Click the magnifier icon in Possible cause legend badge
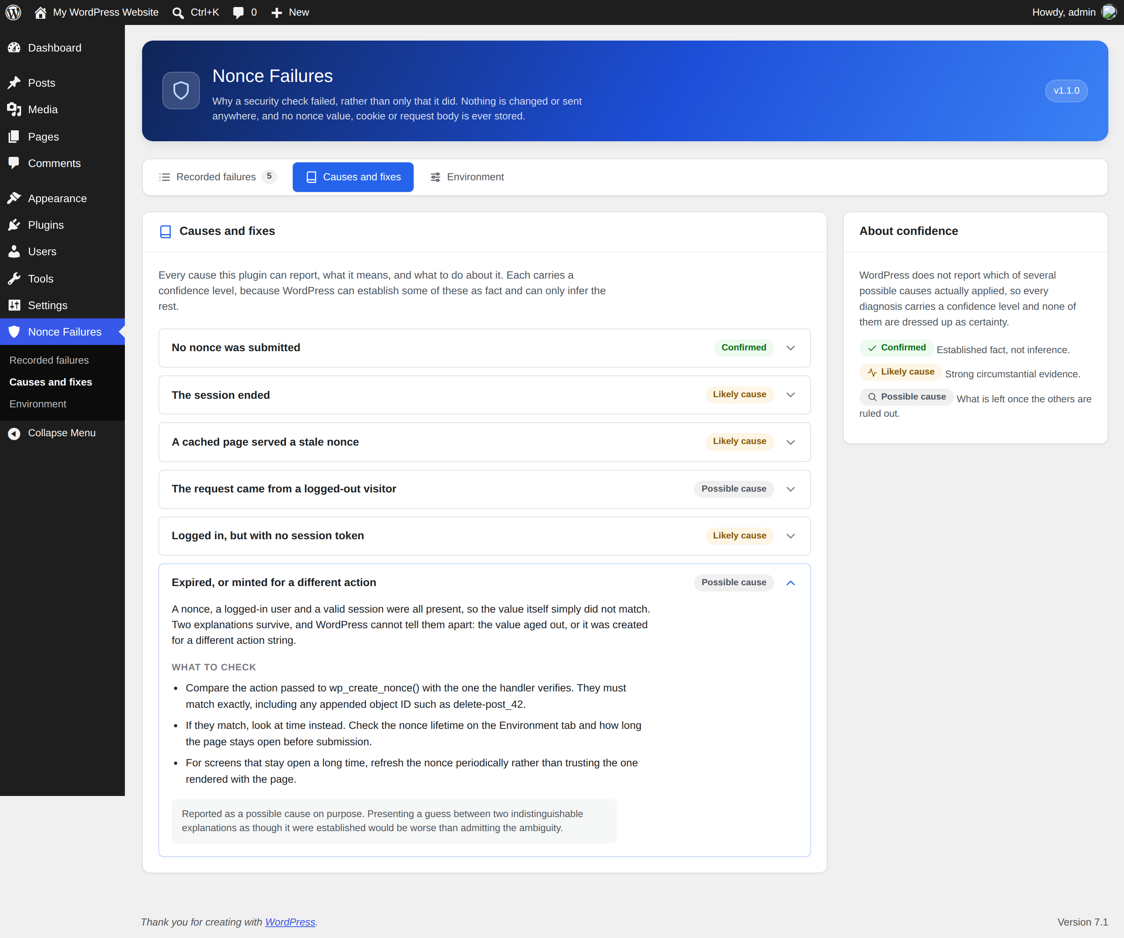Image resolution: width=1124 pixels, height=938 pixels. click(872, 397)
